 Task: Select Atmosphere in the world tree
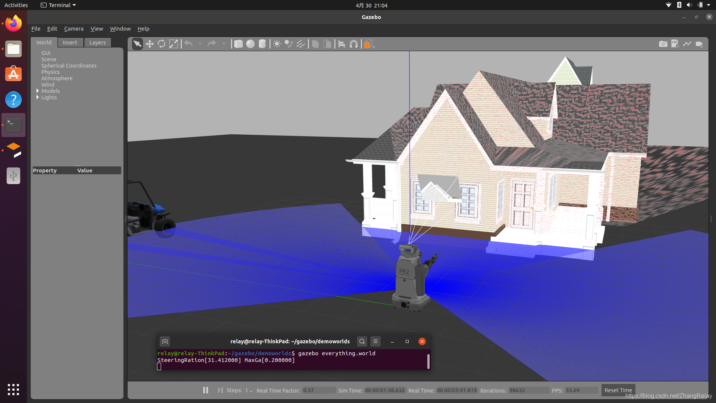[x=57, y=78]
